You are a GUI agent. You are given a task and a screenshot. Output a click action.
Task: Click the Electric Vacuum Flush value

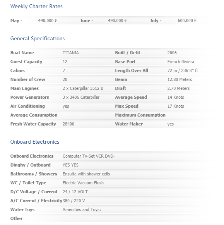[83, 183]
